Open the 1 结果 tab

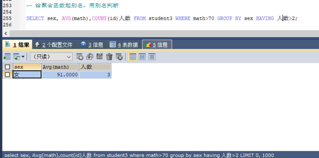[x=17, y=45]
